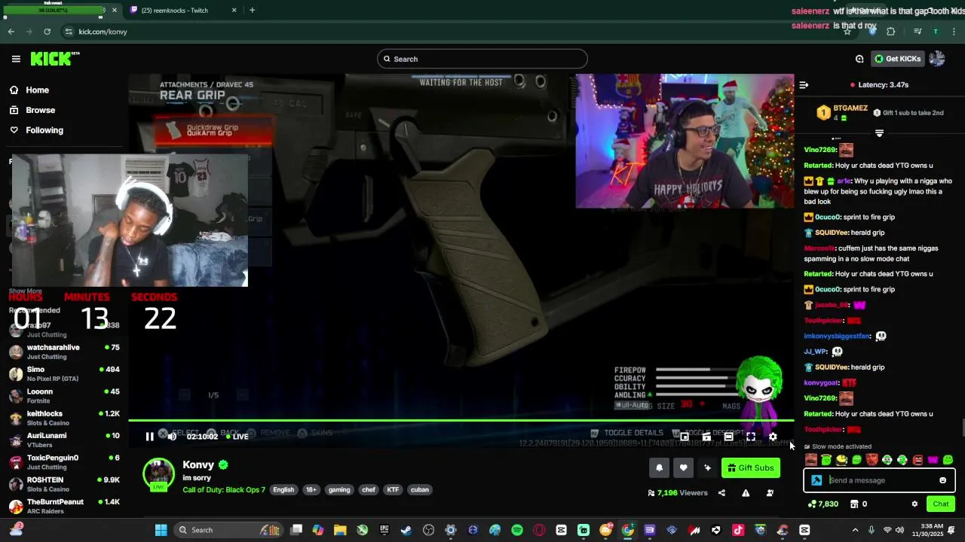The width and height of the screenshot is (965, 542).
Task: Enter fullscreen on the video player
Action: point(751,437)
